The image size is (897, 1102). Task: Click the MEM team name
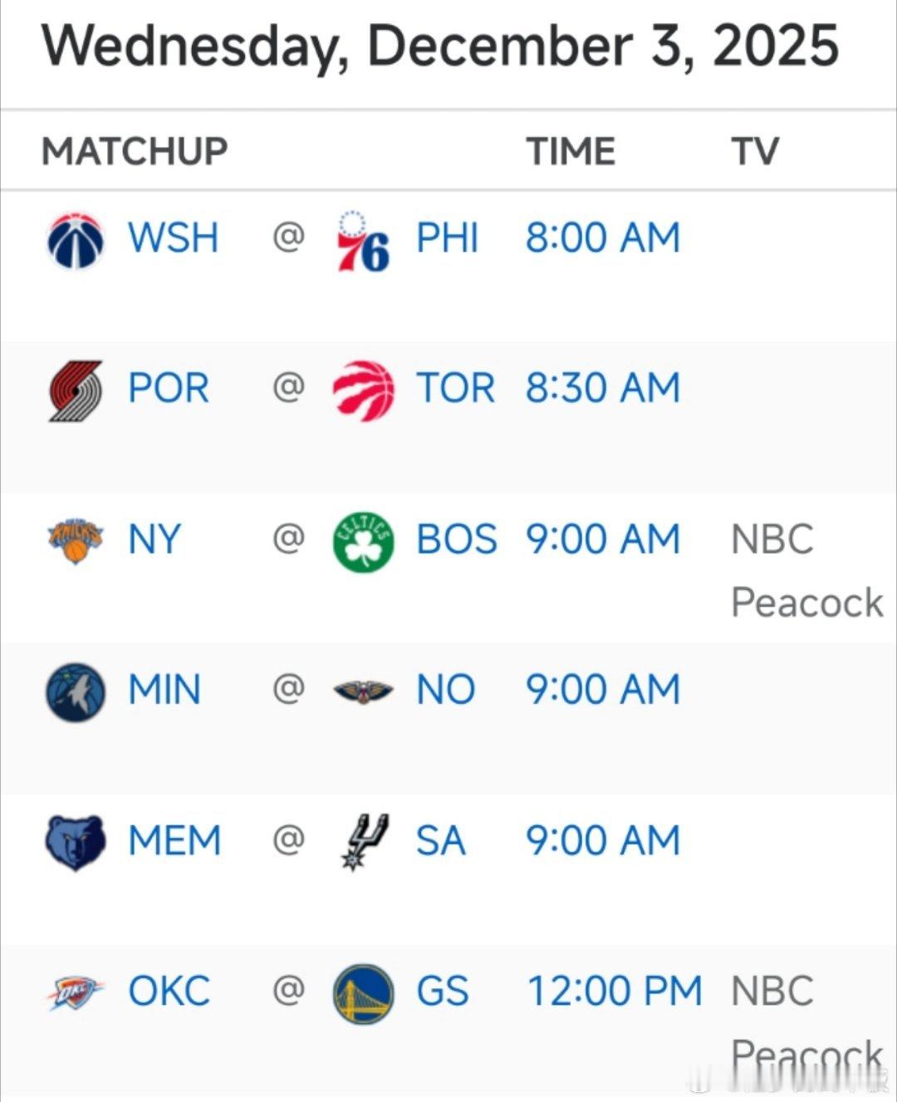[175, 840]
